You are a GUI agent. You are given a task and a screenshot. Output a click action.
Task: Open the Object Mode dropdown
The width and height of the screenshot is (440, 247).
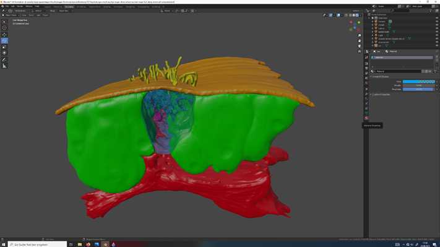pyautogui.click(x=11, y=15)
